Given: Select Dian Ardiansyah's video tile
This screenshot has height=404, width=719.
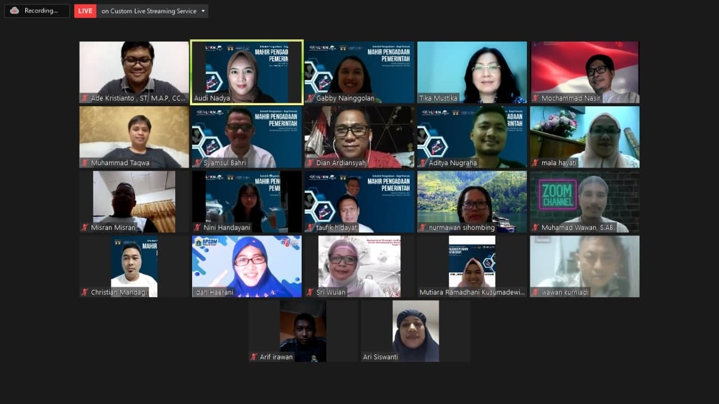Looking at the screenshot, I should 359,137.
